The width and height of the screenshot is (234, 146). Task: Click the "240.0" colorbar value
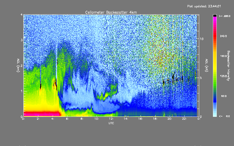pyautogui.click(x=223, y=36)
